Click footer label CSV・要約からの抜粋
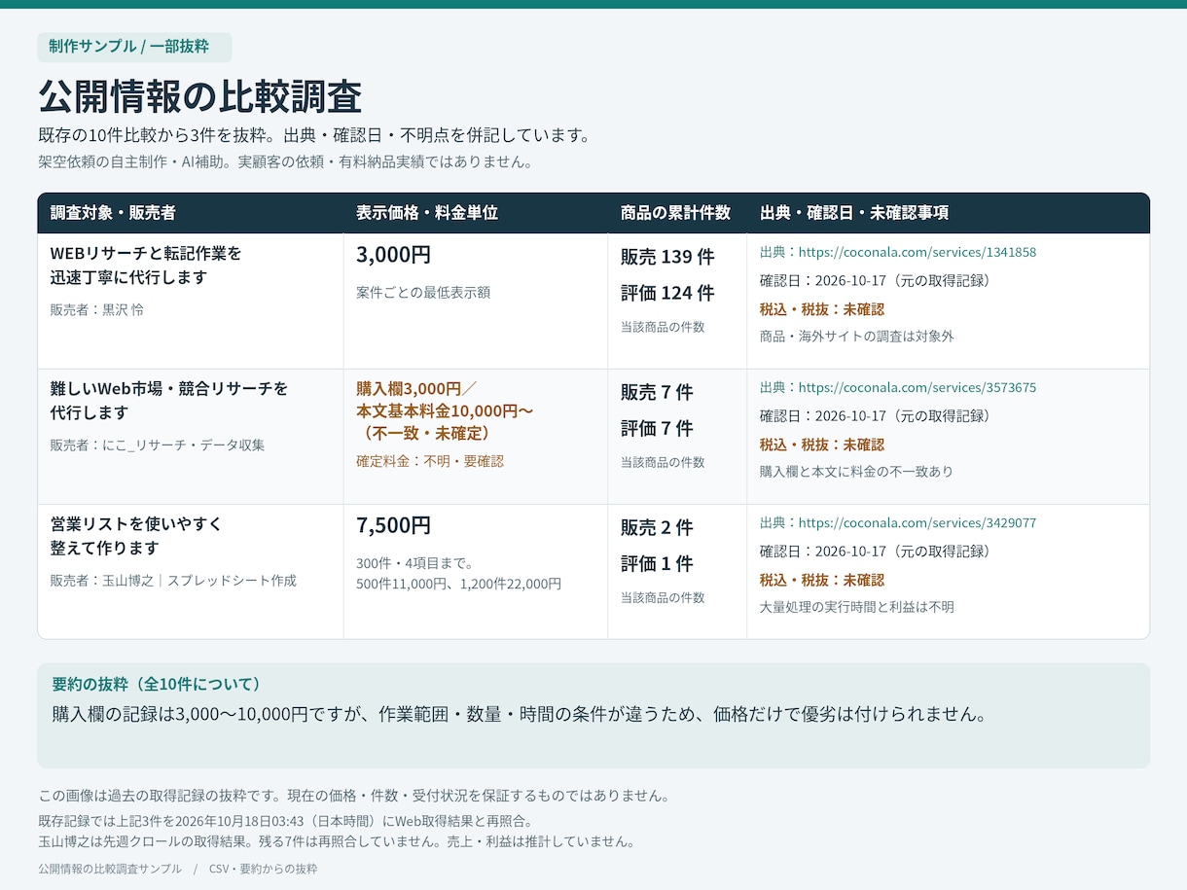The image size is (1187, 890). [263, 869]
